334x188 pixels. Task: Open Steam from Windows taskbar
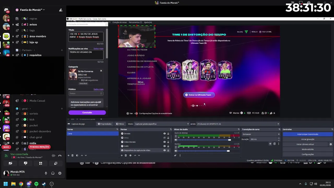[44, 184]
